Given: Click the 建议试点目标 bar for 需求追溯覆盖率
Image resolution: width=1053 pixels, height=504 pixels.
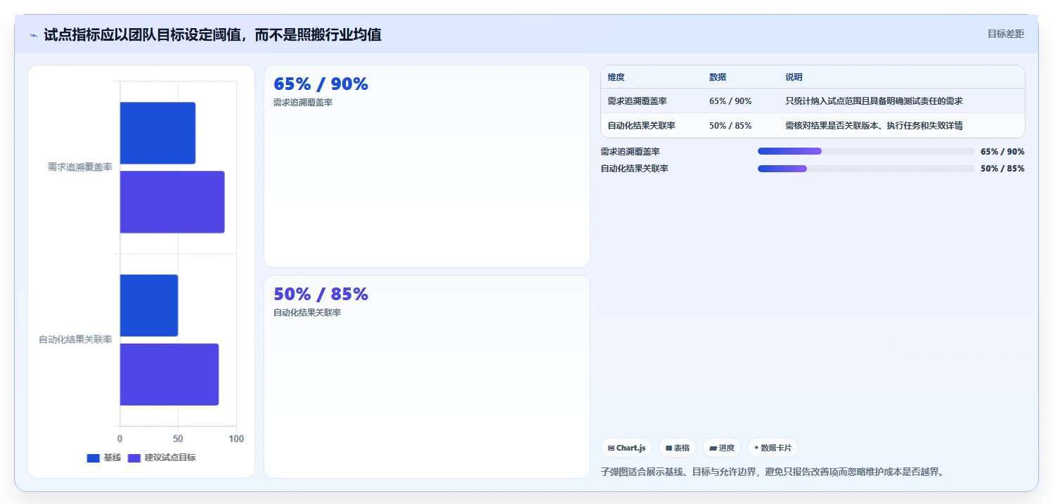Looking at the screenshot, I should [172, 202].
